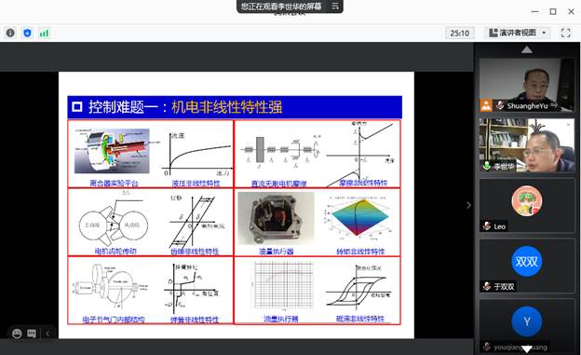Image resolution: width=581 pixels, height=355 pixels.
Task: Open the meeting info icon
Action: pyautogui.click(x=10, y=33)
